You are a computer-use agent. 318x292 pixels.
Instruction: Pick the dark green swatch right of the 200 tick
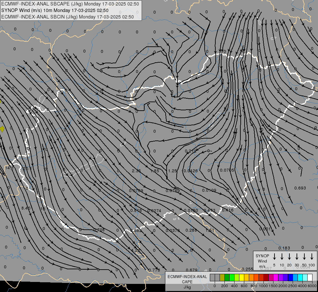pyautogui.click(x=227, y=277)
